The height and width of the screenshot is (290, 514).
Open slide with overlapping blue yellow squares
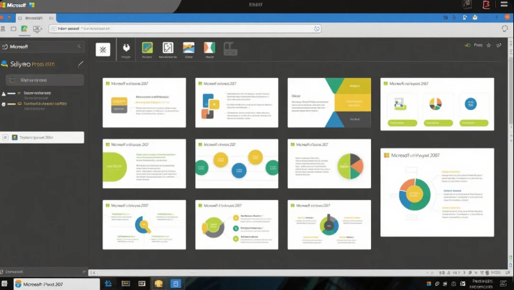pyautogui.click(x=236, y=102)
